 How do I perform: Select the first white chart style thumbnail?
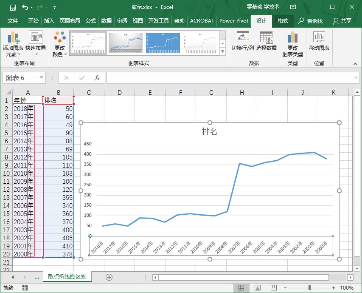tap(88, 43)
